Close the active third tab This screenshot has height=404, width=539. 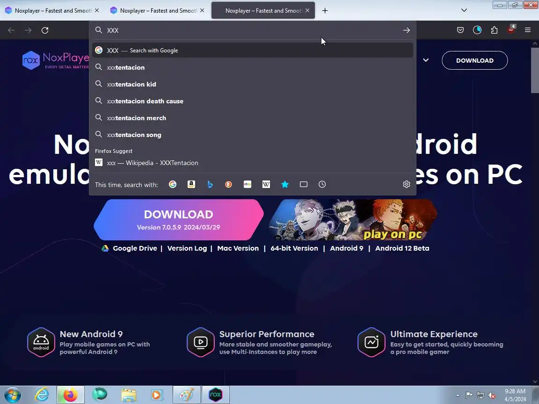coord(307,11)
